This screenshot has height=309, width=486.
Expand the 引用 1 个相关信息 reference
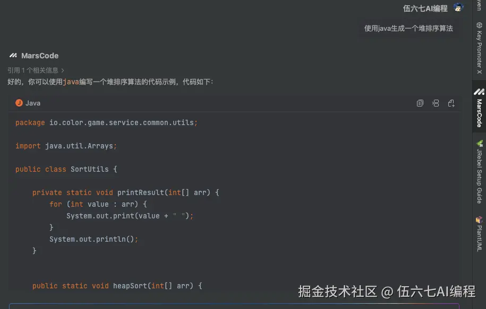[36, 70]
